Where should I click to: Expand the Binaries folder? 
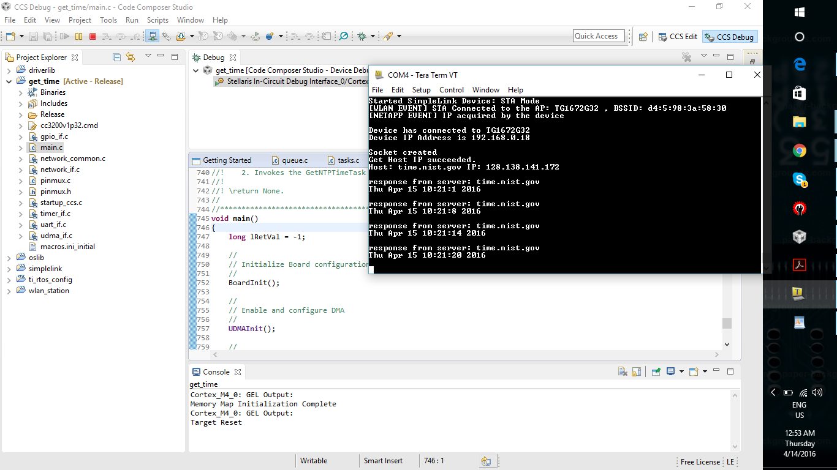pos(21,92)
